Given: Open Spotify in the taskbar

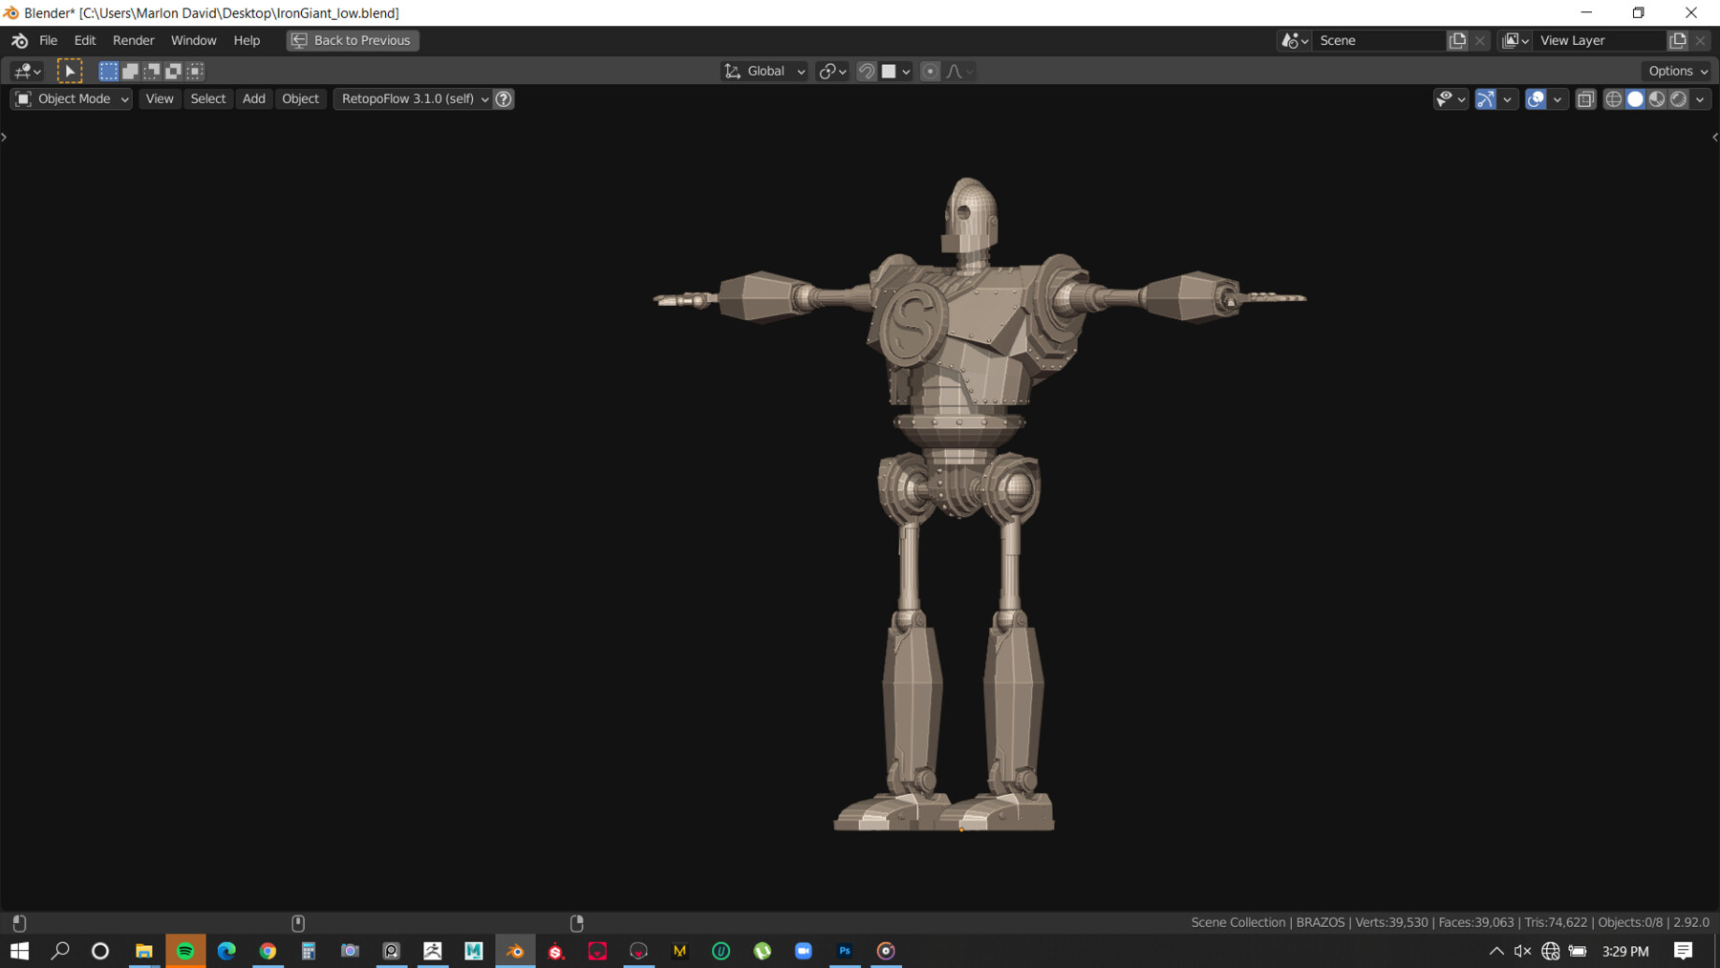Looking at the screenshot, I should coord(185,951).
